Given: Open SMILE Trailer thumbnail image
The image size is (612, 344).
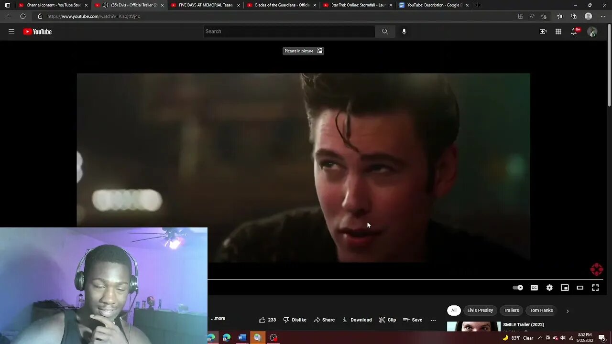Looking at the screenshot, I should pos(474,327).
